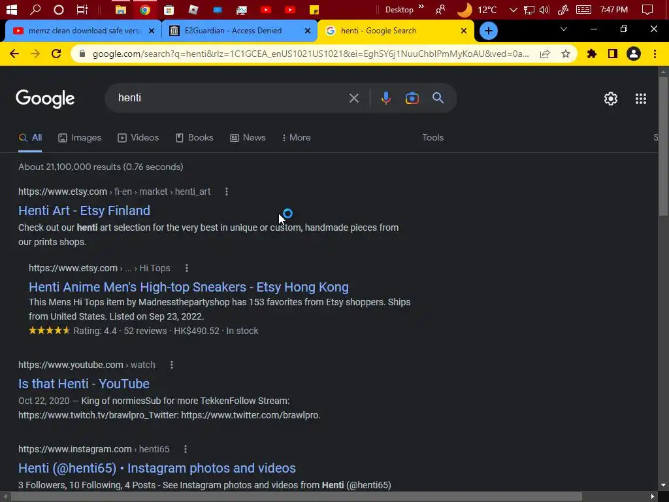The width and height of the screenshot is (669, 502).
Task: Click the address bar URL
Action: point(310,54)
